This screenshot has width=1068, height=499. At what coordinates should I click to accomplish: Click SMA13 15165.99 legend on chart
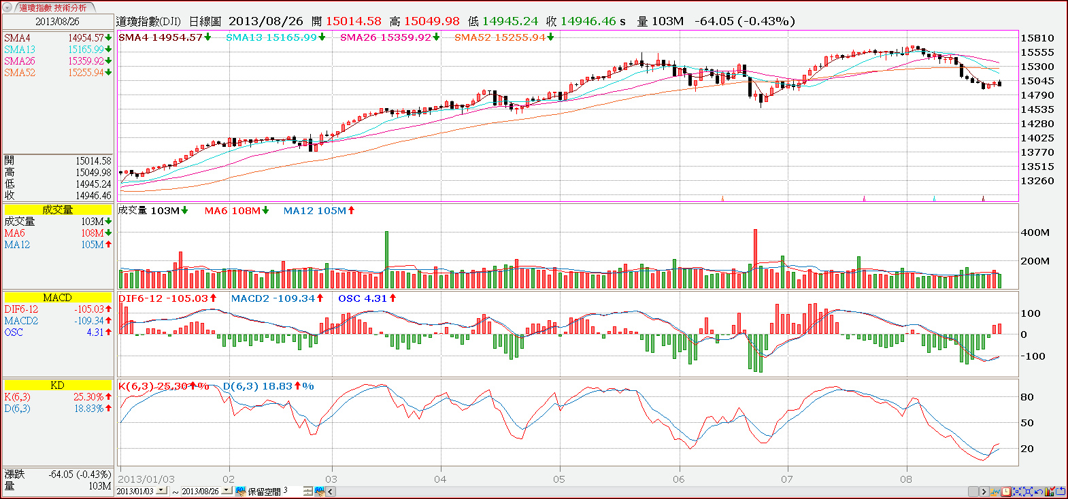pyautogui.click(x=276, y=37)
